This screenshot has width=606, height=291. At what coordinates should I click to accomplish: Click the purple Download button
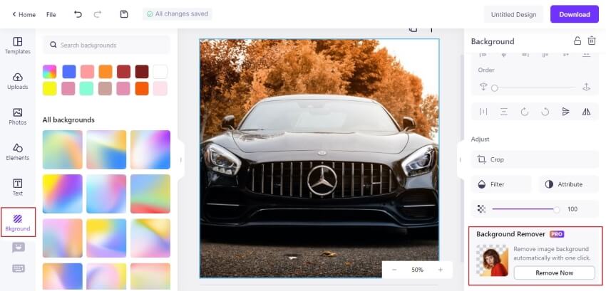click(x=575, y=14)
